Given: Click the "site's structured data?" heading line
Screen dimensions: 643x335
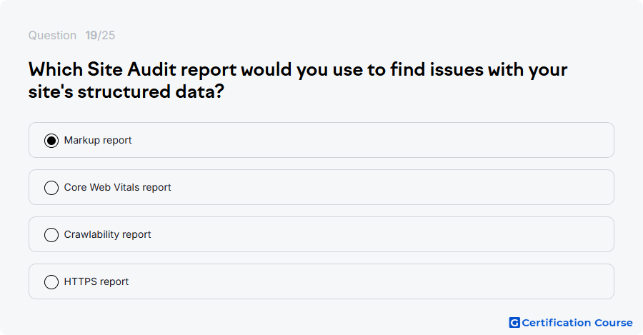Looking at the screenshot, I should click(126, 91).
